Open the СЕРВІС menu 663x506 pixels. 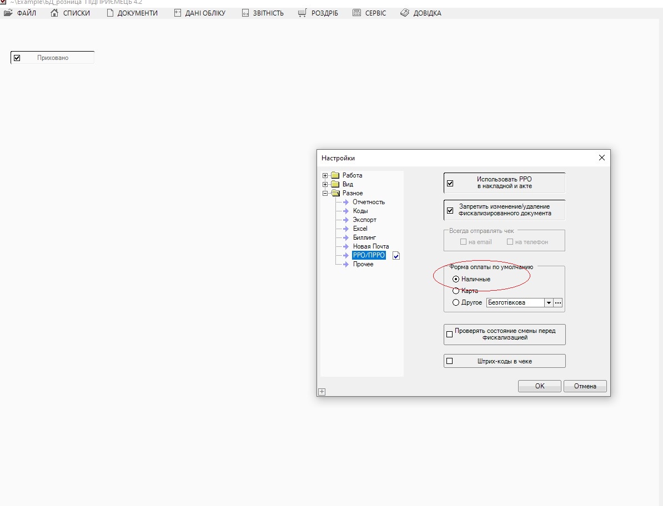tap(369, 13)
